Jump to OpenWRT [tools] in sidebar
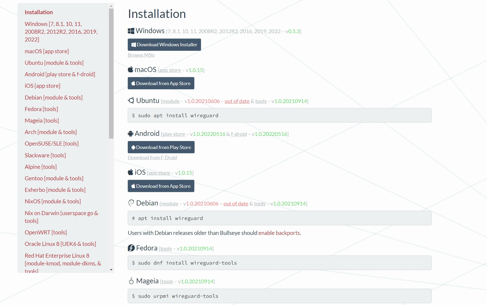Image resolution: width=487 pixels, height=305 pixels. [x=46, y=232]
